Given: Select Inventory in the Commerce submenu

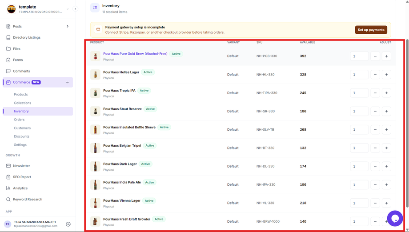Looking at the screenshot, I should pos(37,111).
